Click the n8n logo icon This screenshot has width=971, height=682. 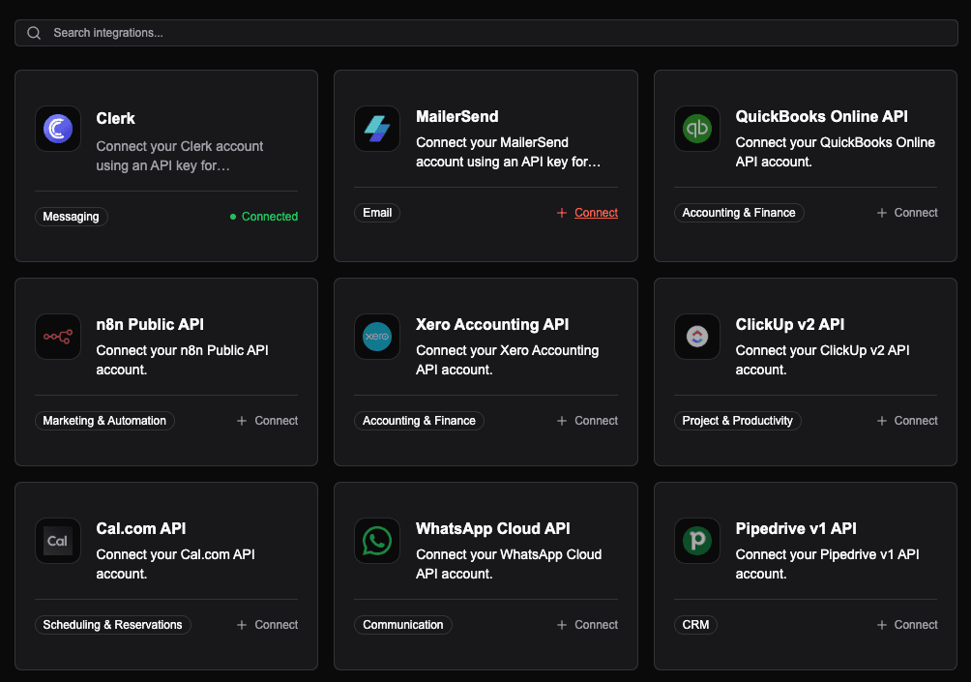58,337
